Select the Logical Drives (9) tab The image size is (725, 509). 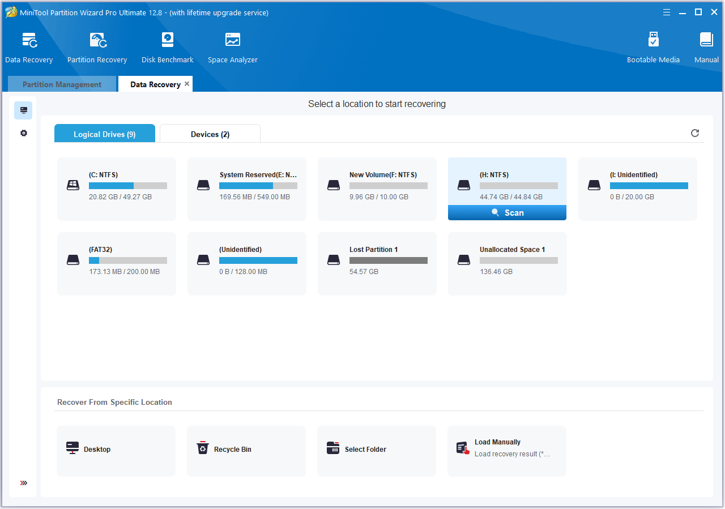point(105,134)
